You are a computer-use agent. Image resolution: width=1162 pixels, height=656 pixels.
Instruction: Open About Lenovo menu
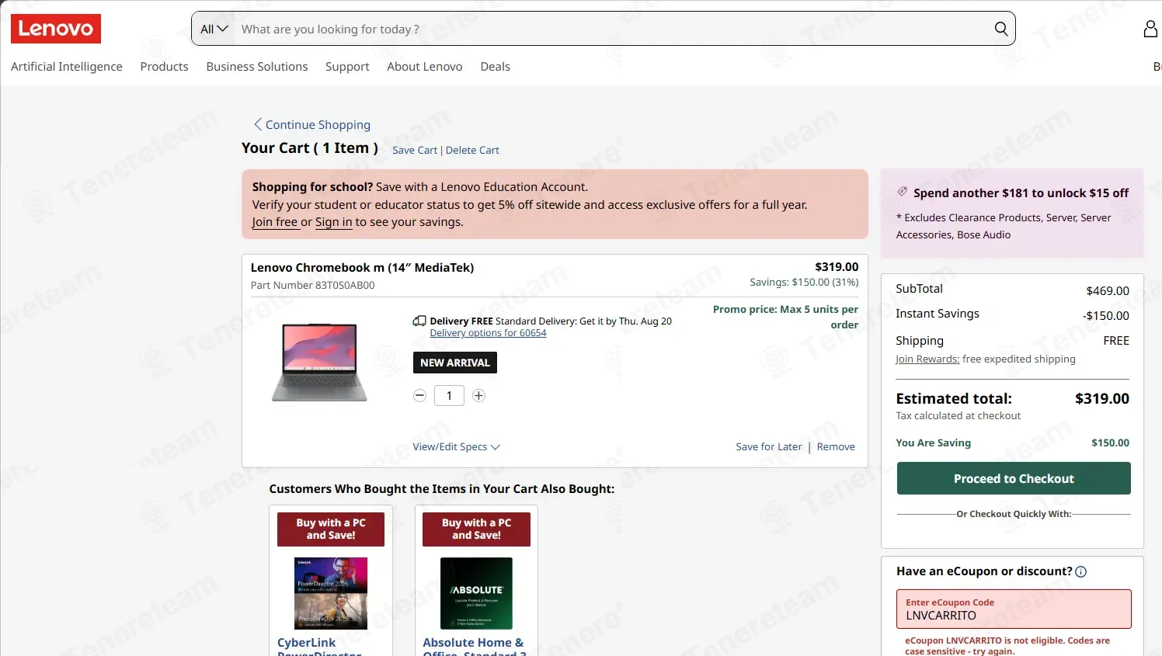(425, 67)
